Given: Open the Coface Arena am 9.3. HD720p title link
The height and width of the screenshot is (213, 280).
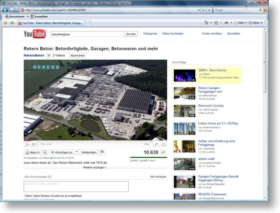Looking at the screenshot, I should tap(218, 123).
